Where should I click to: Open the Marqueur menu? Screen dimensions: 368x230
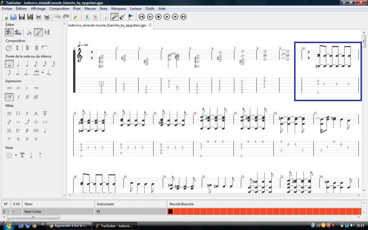[x=119, y=9]
